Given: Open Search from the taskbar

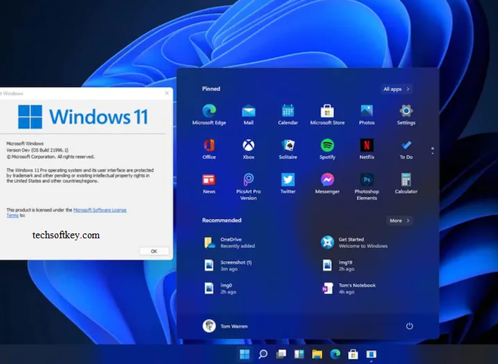Looking at the screenshot, I should point(263,354).
